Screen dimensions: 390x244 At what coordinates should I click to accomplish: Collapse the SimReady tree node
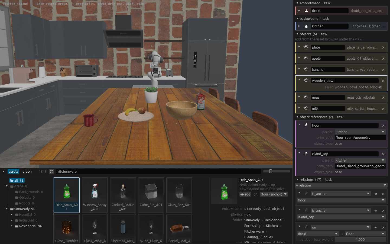[7, 209]
